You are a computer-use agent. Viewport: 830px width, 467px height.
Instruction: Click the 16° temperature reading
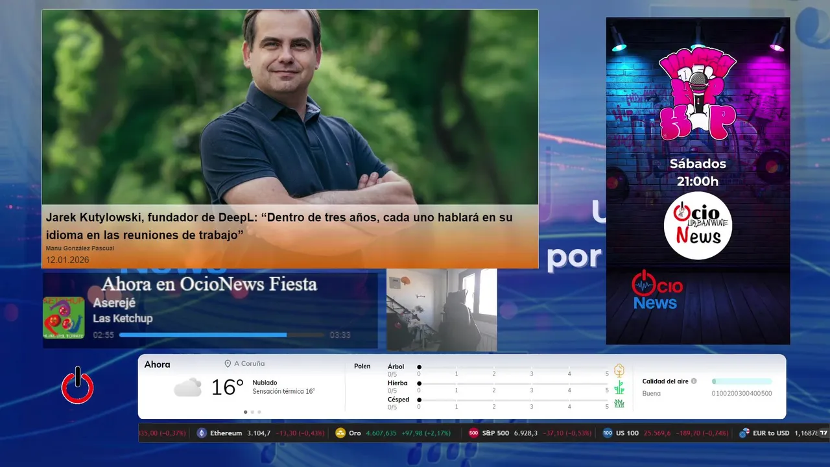(228, 388)
